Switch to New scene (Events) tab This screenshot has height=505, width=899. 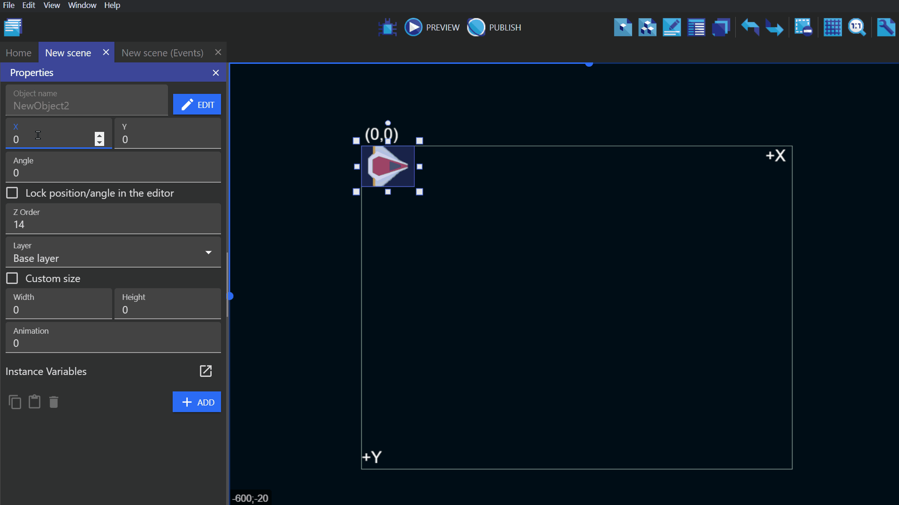click(162, 53)
